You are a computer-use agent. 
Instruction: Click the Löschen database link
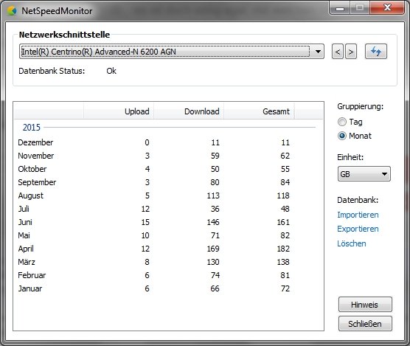(352, 243)
